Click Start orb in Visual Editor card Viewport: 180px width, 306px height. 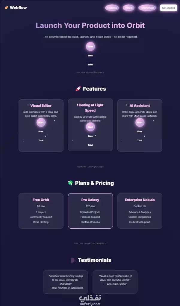pos(41,123)
